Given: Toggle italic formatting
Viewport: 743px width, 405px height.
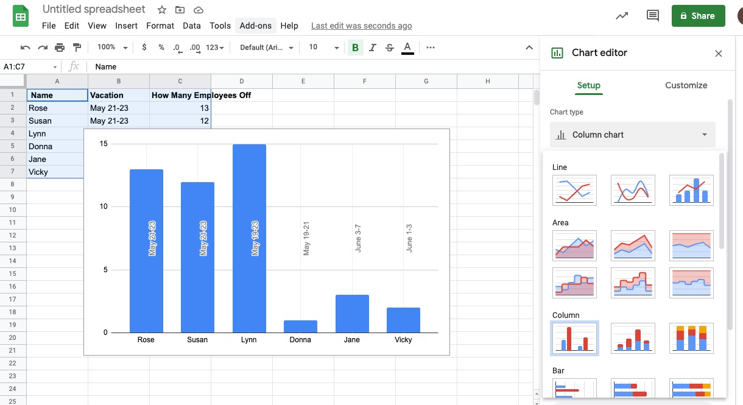Looking at the screenshot, I should [372, 48].
